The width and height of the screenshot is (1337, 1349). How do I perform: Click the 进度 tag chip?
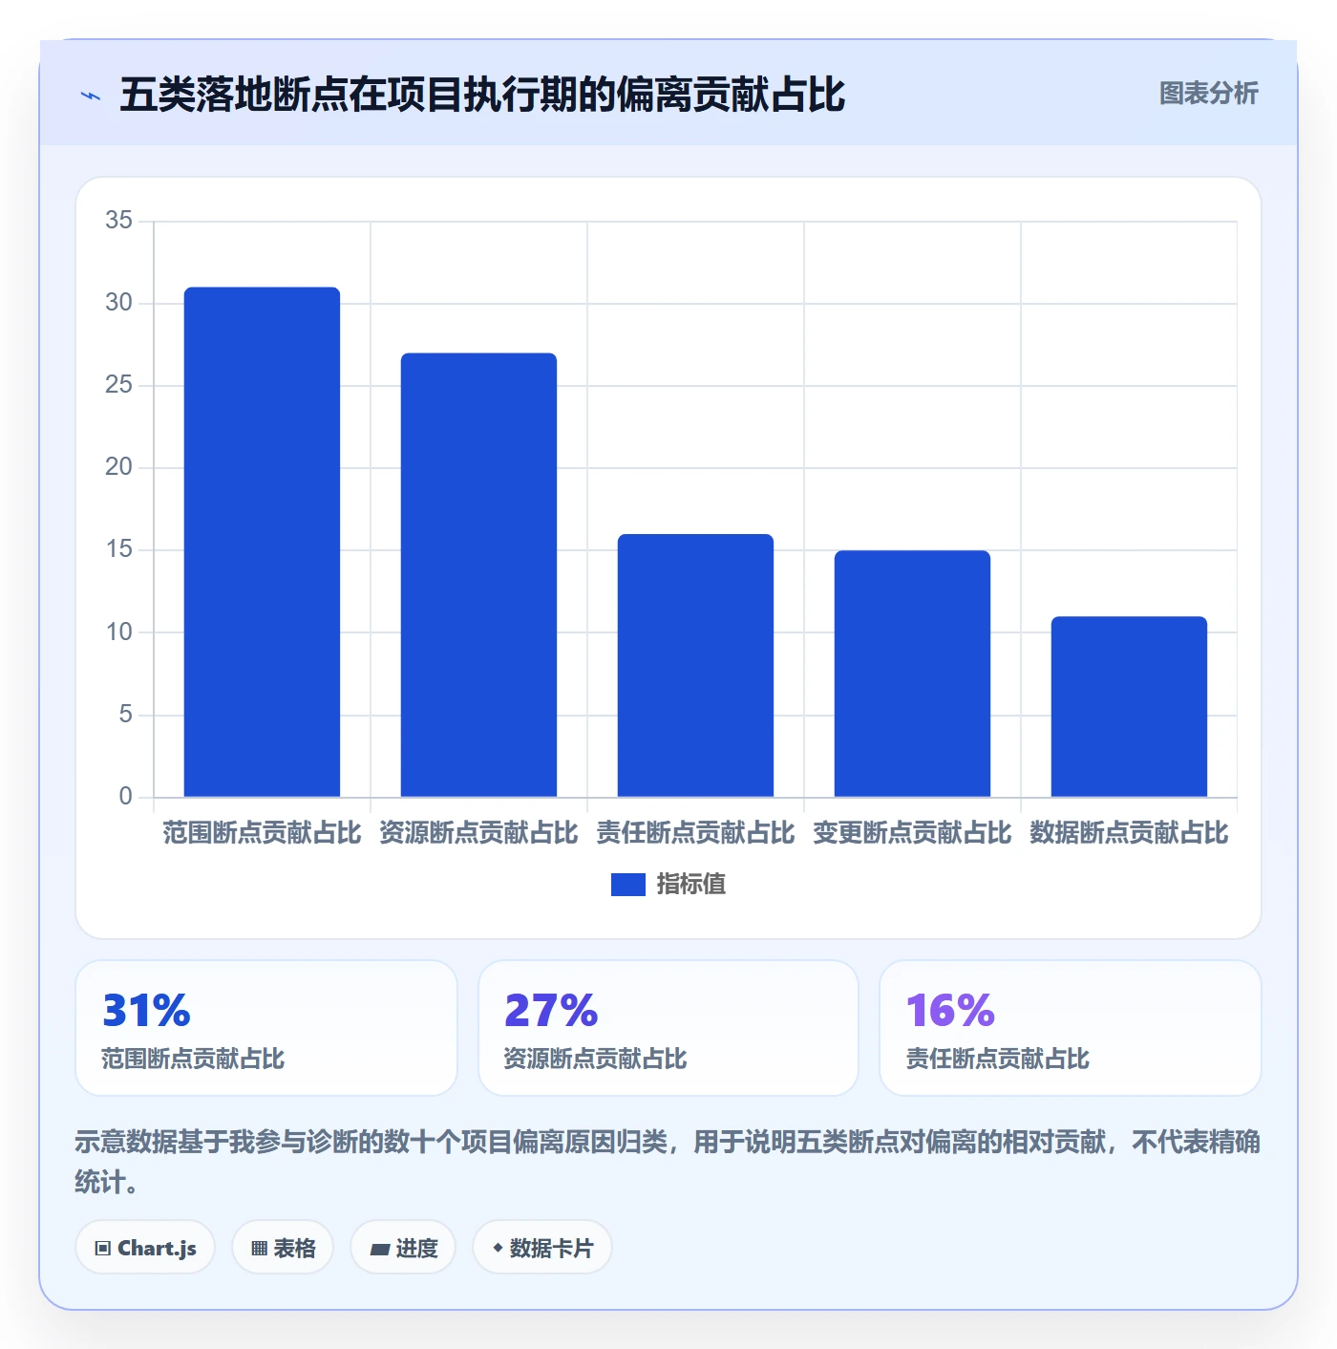403,1248
